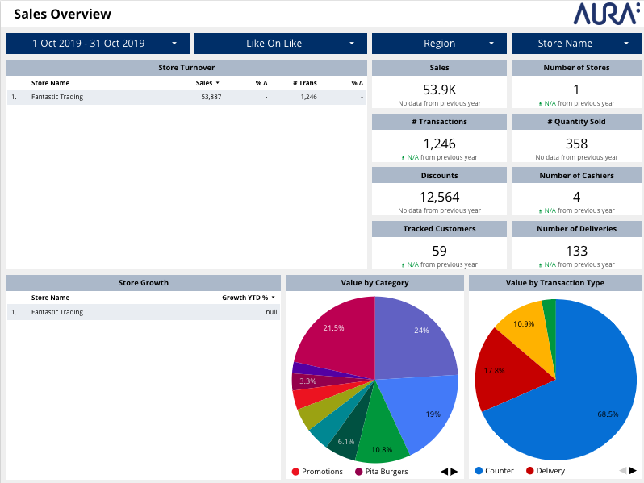Select Fantastic Trading row in Store Growth
Image resolution: width=644 pixels, height=483 pixels.
point(57,312)
